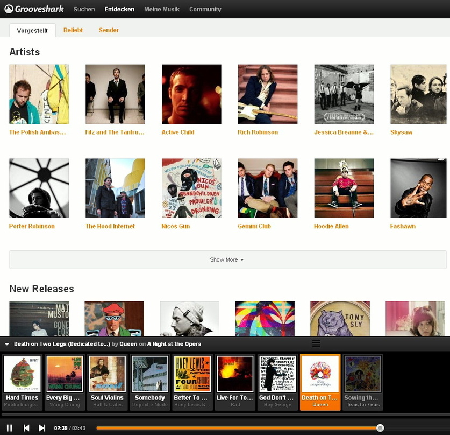The image size is (450, 435).
Task: Open Meine Musik section
Action: pyautogui.click(x=162, y=9)
